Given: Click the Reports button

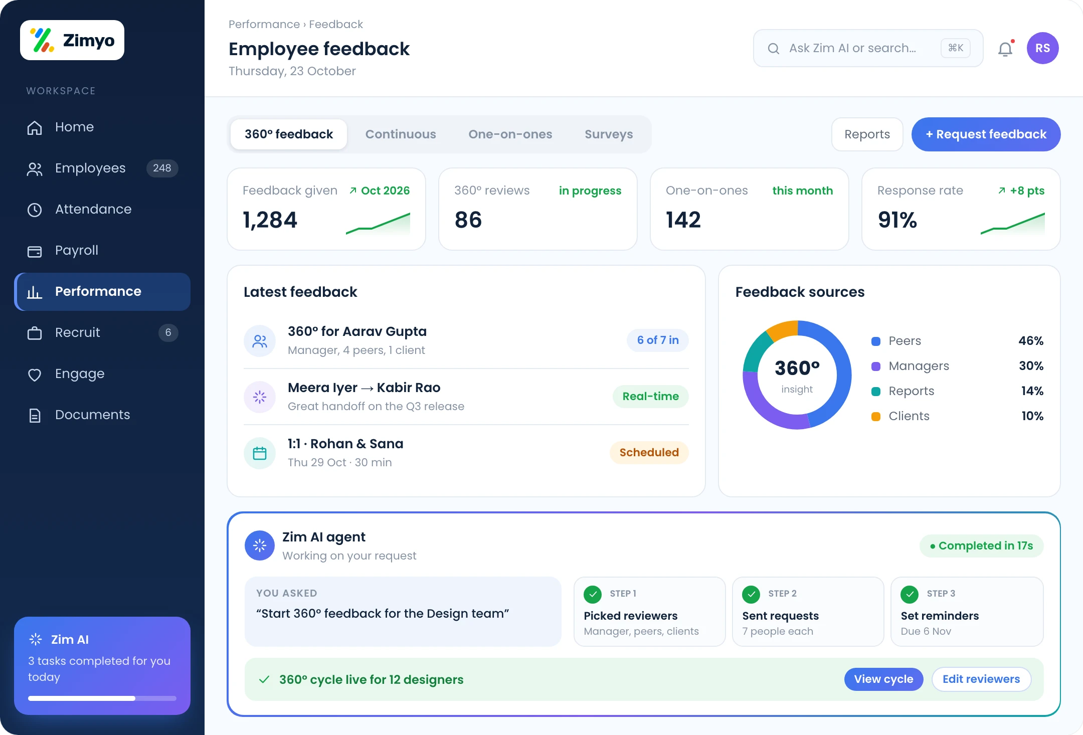Looking at the screenshot, I should click(867, 134).
